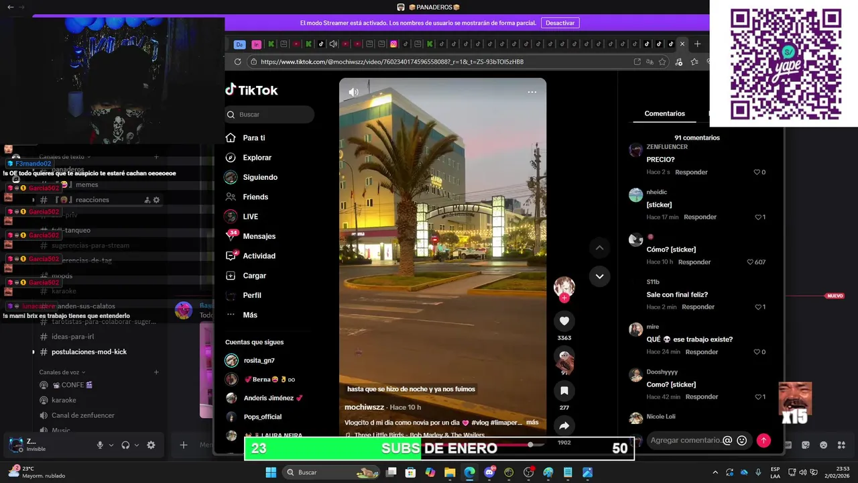
Task: Open Discord user settings gear
Action: pyautogui.click(x=151, y=445)
